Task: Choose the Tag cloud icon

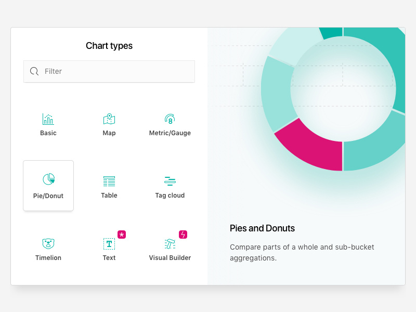Action: pyautogui.click(x=170, y=181)
